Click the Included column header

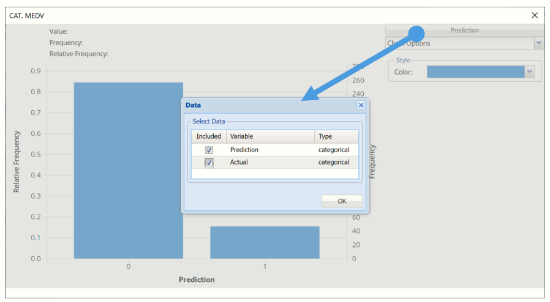[209, 136]
